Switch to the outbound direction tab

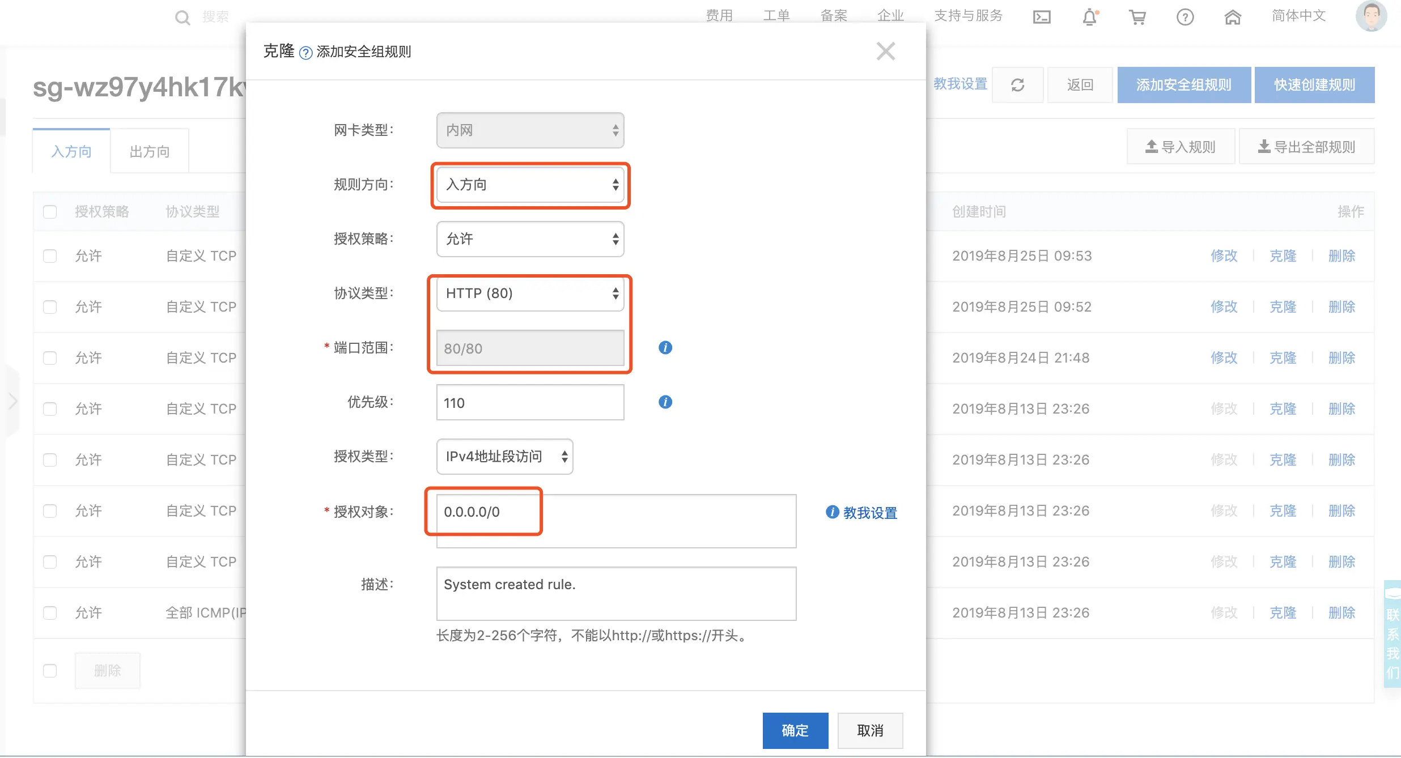(x=150, y=152)
